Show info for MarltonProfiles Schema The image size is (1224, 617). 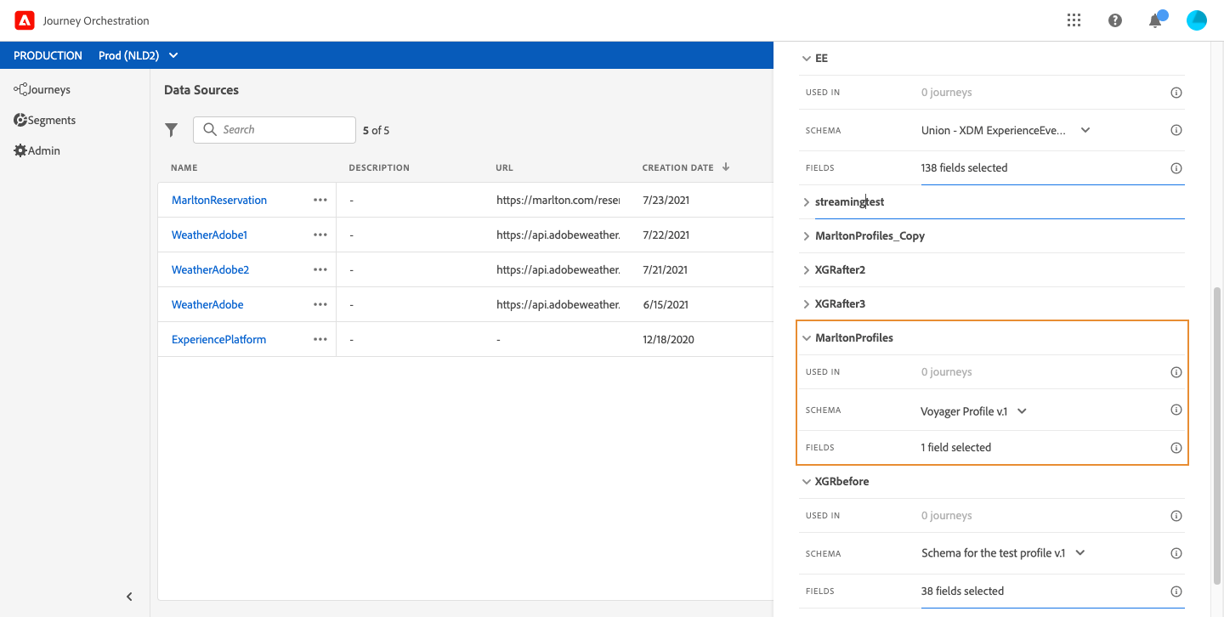[1176, 410]
